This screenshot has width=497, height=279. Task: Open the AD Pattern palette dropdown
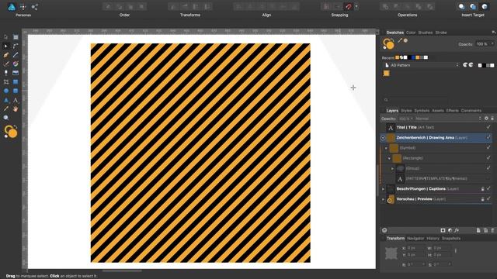point(422,65)
